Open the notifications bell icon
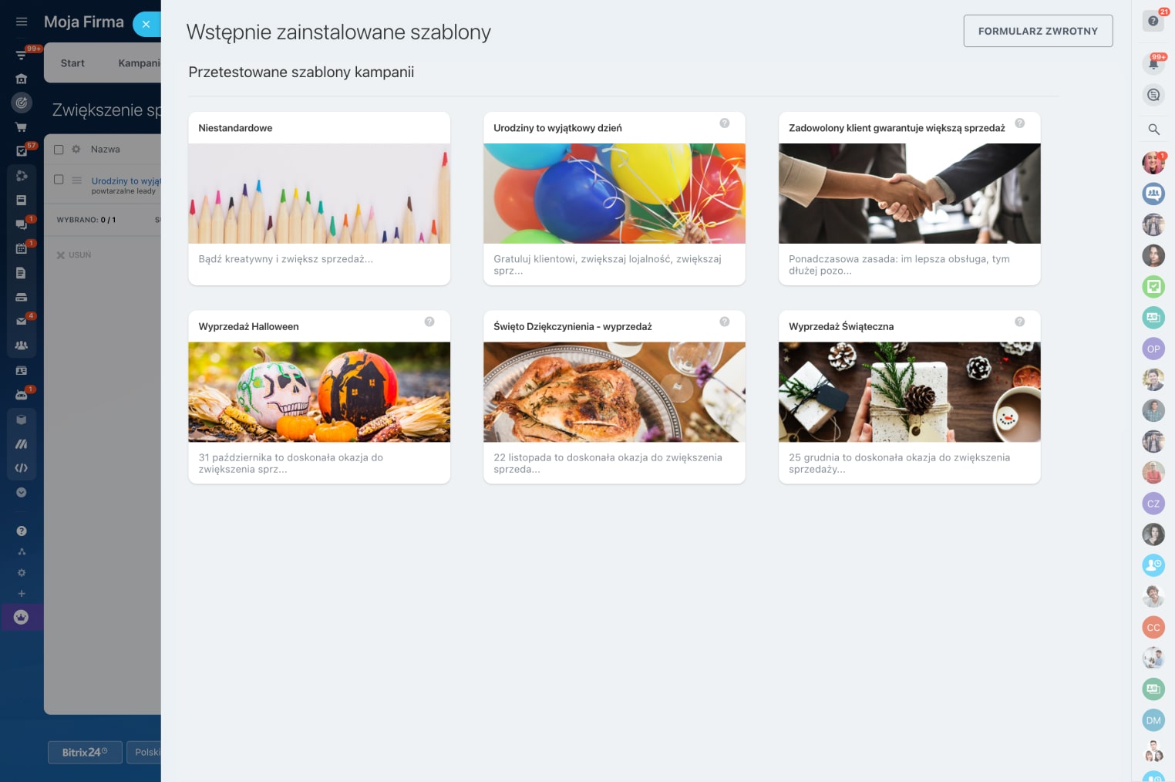1175x782 pixels. [x=1153, y=64]
